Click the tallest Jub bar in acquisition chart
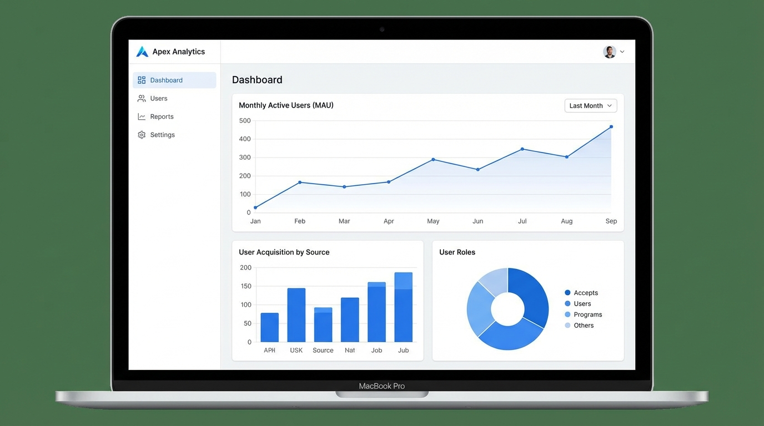Screen dimensions: 764x426 coord(403,305)
